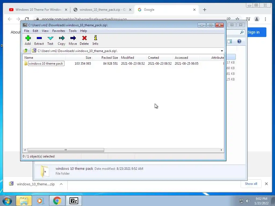Open a new Chrome tab

pos(204,10)
